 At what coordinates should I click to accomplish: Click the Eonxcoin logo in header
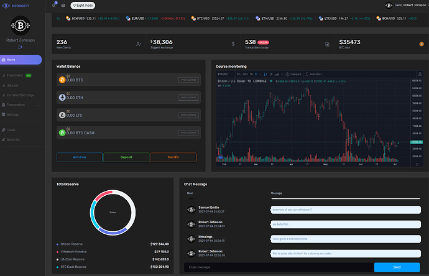pos(16,6)
